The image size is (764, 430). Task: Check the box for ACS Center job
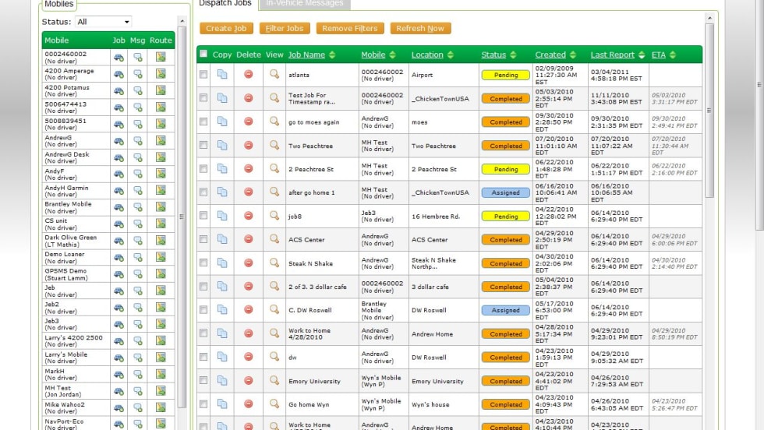tap(203, 239)
